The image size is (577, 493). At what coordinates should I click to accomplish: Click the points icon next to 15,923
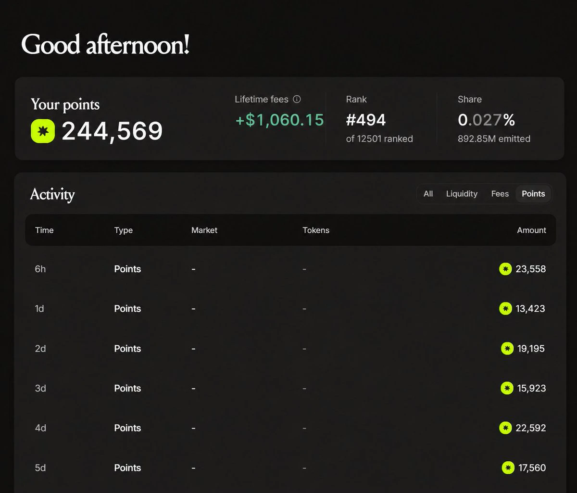(x=507, y=388)
